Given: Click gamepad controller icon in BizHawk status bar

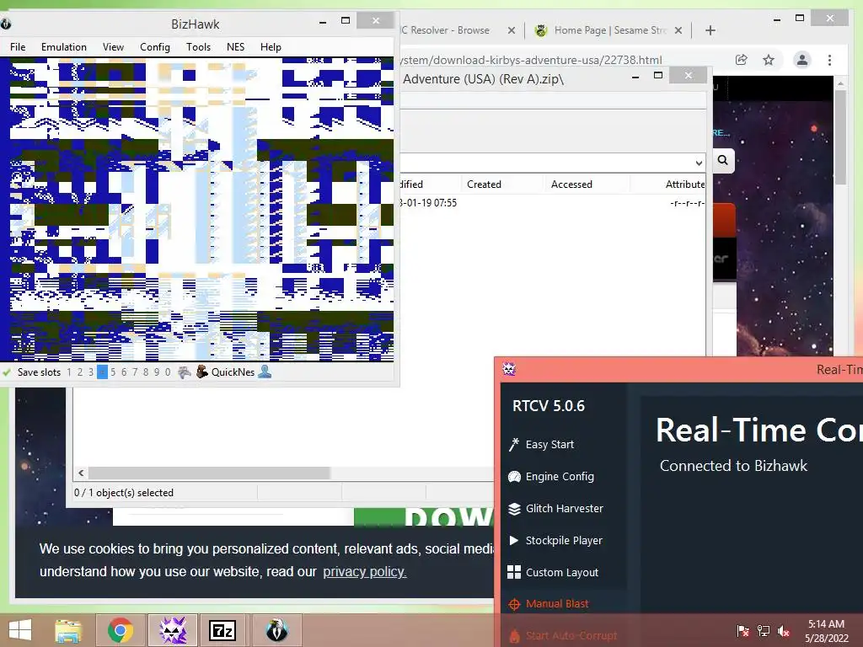Looking at the screenshot, I should (x=185, y=372).
